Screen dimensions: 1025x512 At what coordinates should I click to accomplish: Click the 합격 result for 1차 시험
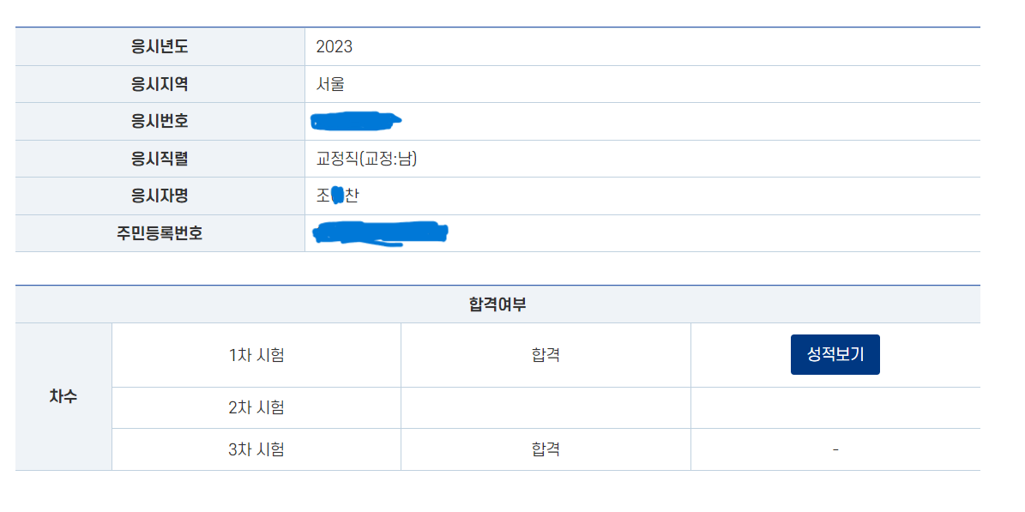[x=546, y=355]
